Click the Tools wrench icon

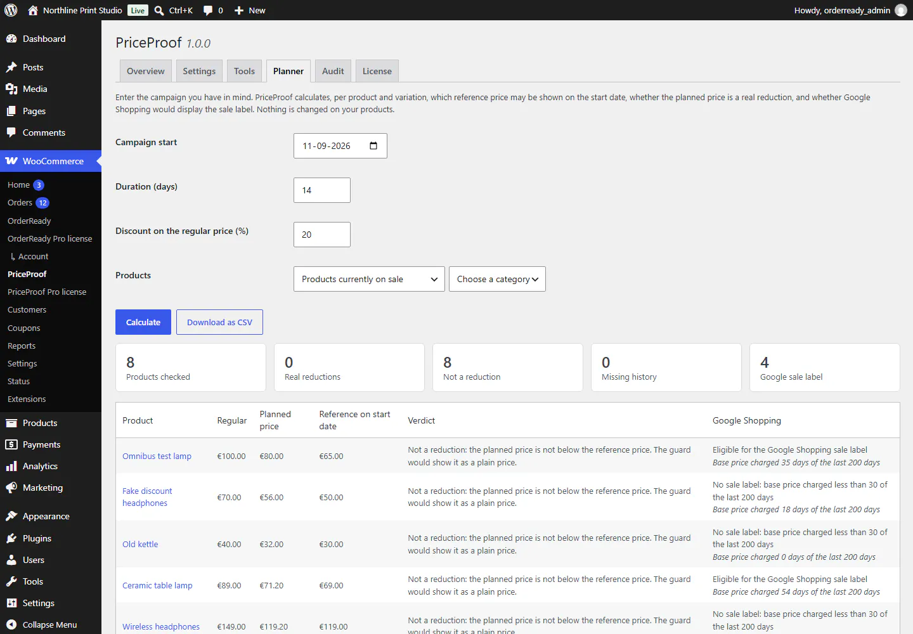coord(11,581)
